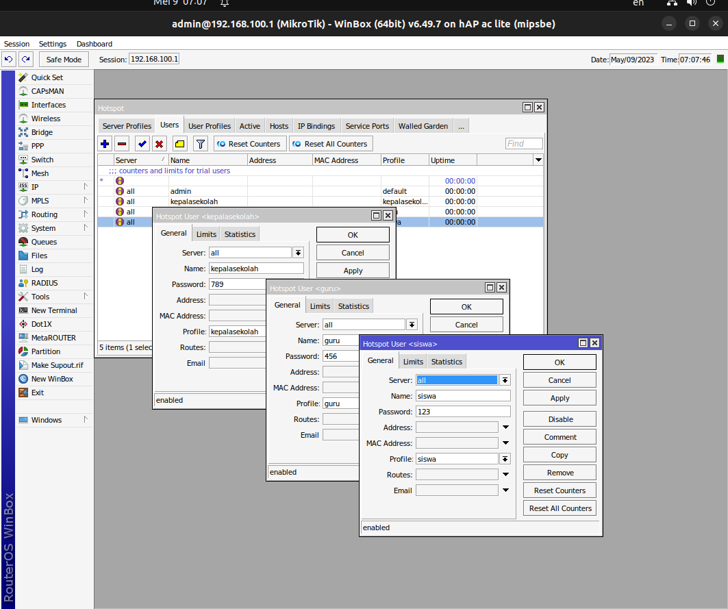Switch to Walled Garden tab
Viewport: 728px width, 609px height.
(423, 126)
